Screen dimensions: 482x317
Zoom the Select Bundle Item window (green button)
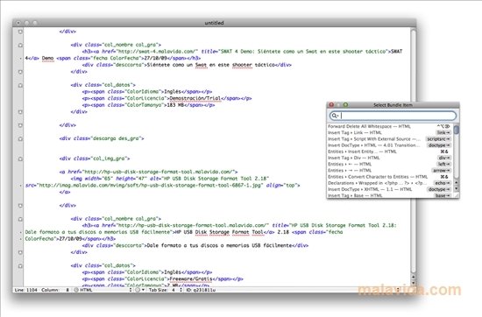(345, 105)
